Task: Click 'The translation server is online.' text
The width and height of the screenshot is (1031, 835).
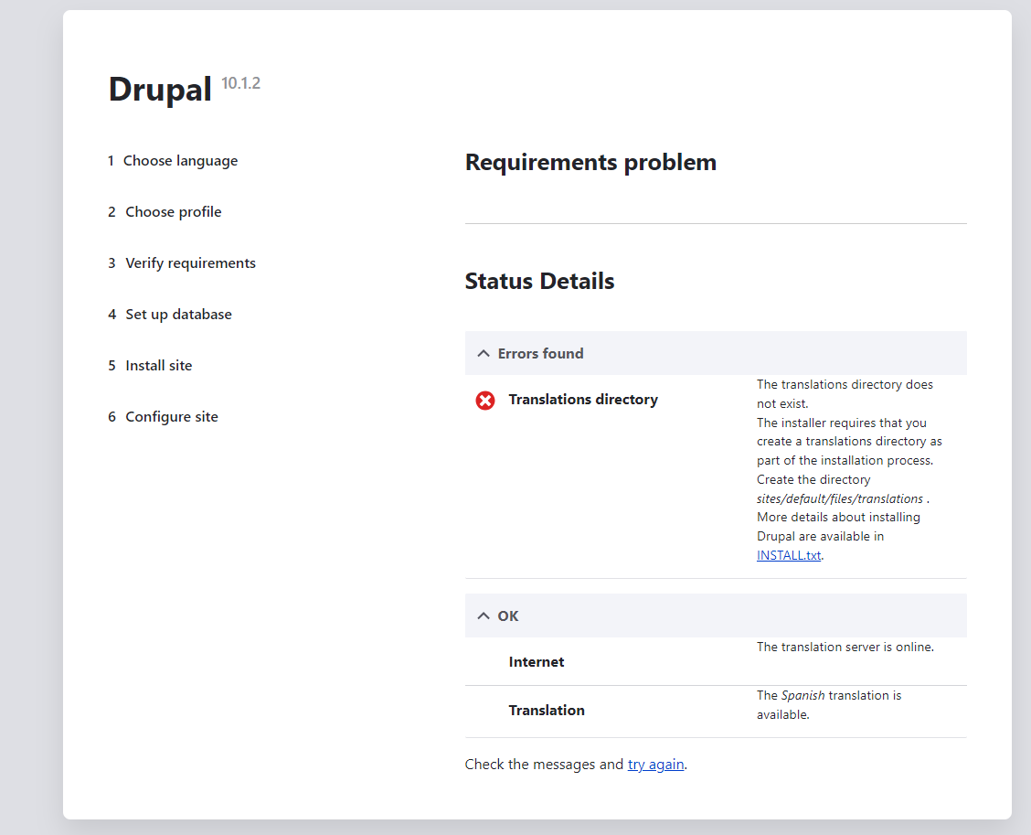Action: (845, 647)
